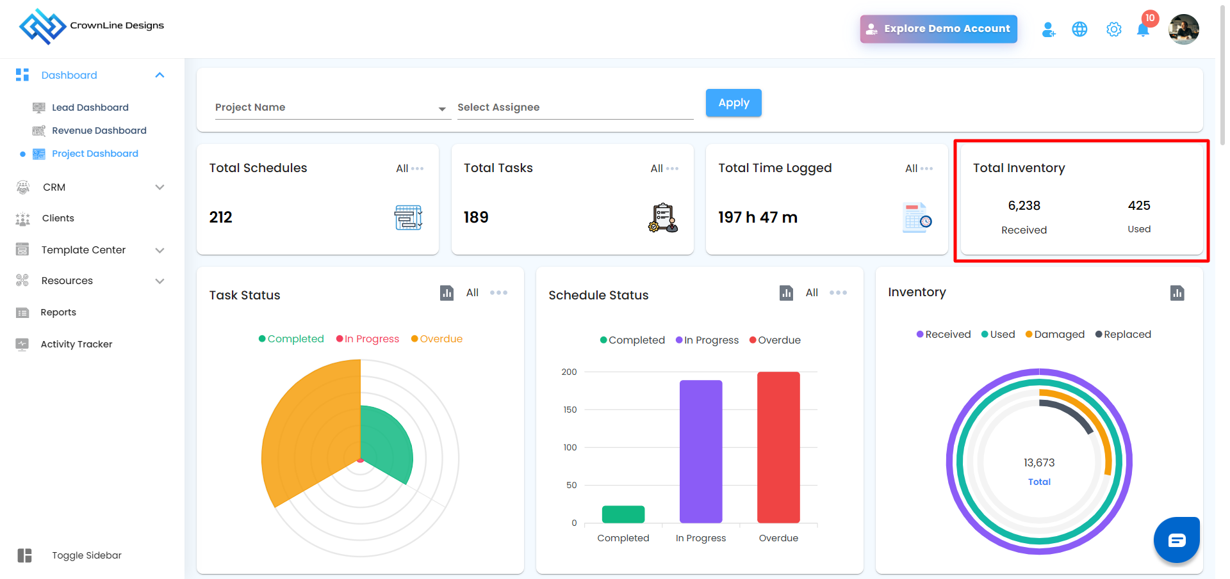Toggle the Overdue legend in Schedule Status
Viewport: 1230px width, 579px height.
tap(775, 340)
